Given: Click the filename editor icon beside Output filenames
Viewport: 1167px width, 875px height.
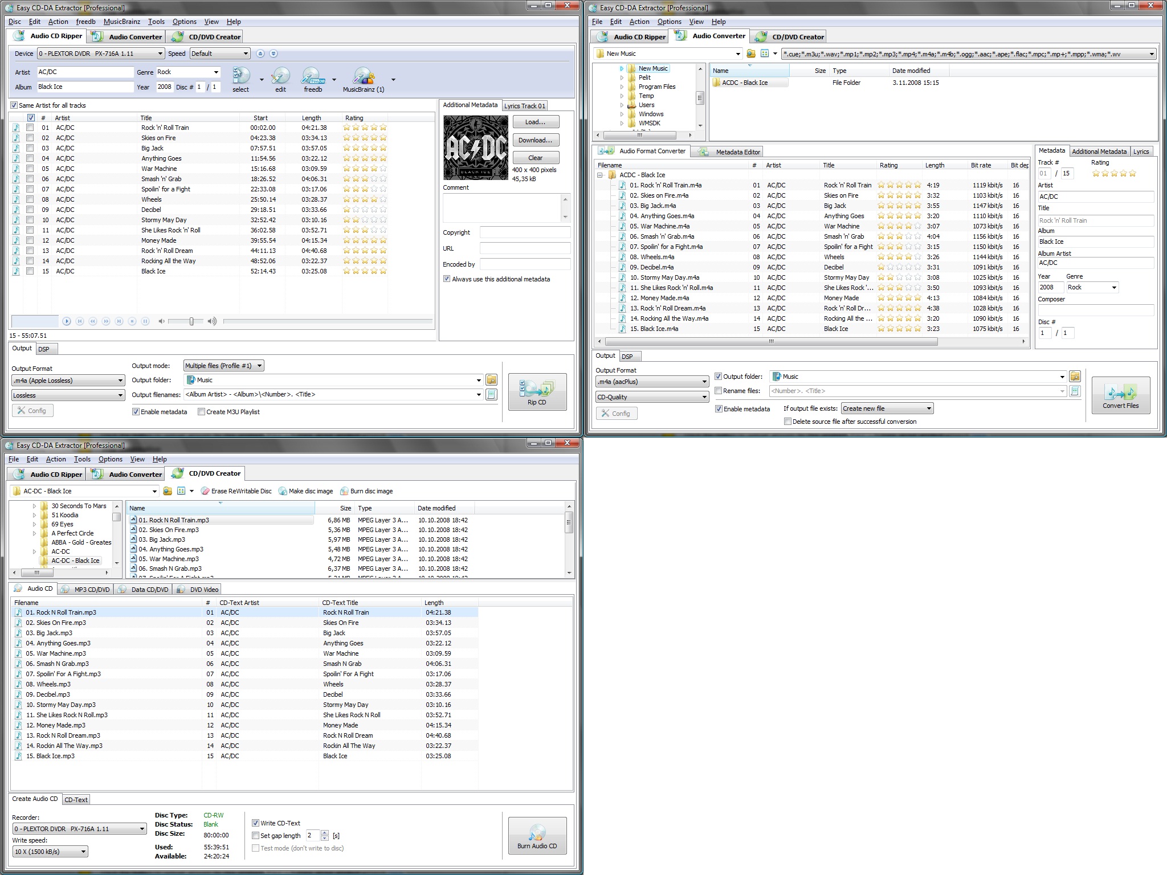Looking at the screenshot, I should [x=491, y=394].
